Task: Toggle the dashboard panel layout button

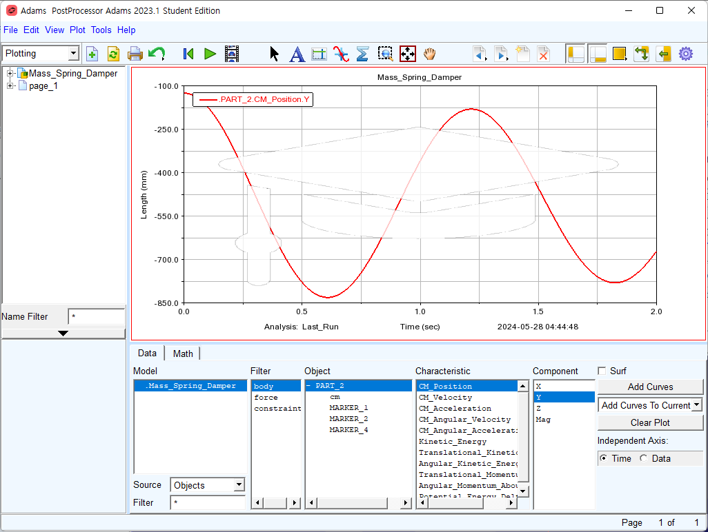Action: pos(598,54)
